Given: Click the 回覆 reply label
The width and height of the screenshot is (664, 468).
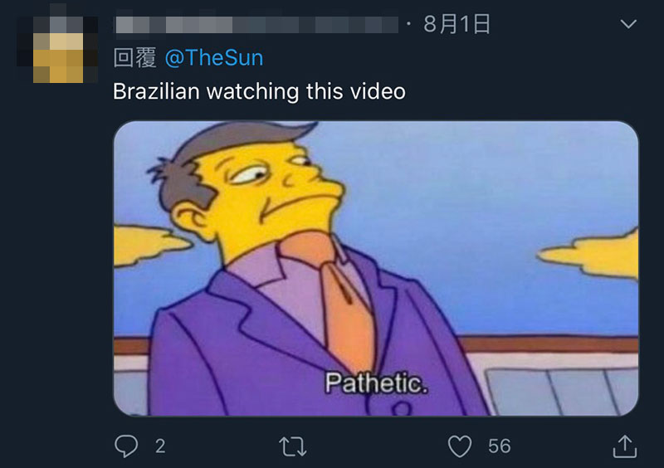Looking at the screenshot, I should (135, 57).
